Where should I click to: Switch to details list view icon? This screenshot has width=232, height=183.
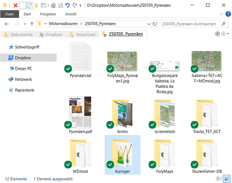(219, 179)
